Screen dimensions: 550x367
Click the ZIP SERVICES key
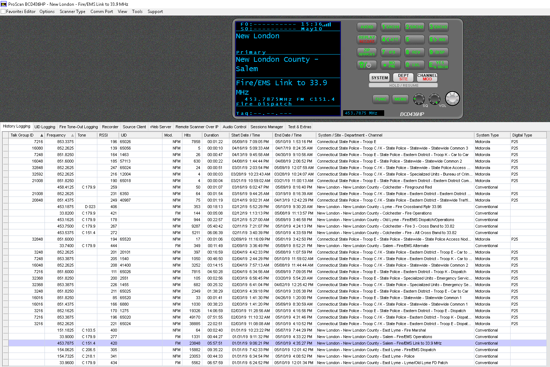click(x=367, y=52)
